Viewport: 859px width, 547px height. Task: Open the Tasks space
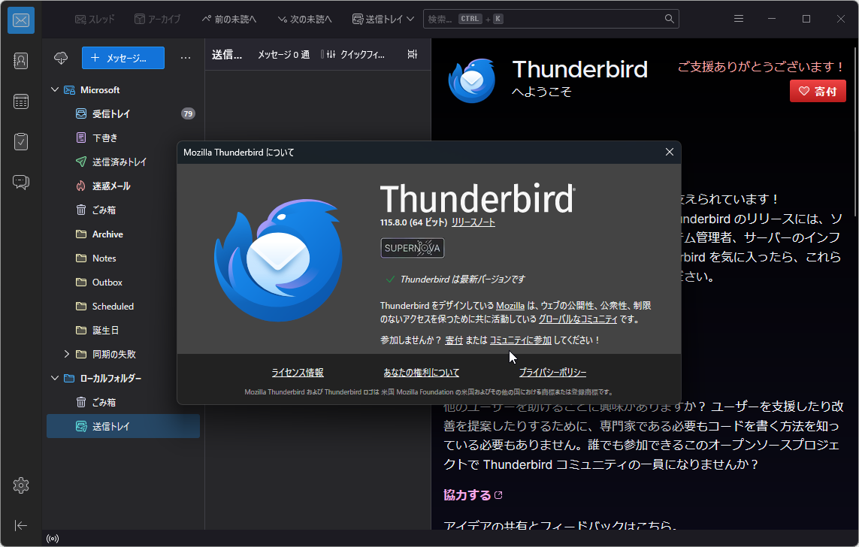(20, 141)
